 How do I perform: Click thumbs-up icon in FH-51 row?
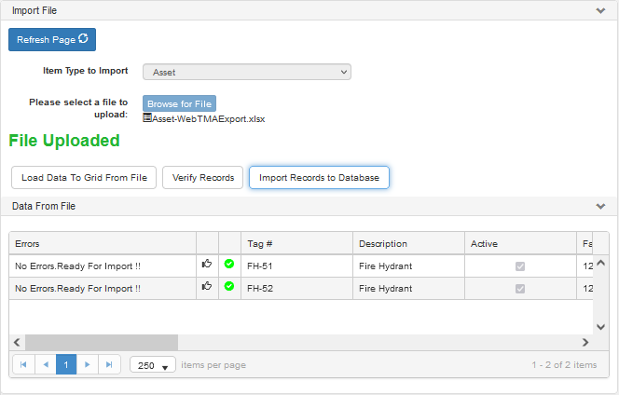coord(207,264)
